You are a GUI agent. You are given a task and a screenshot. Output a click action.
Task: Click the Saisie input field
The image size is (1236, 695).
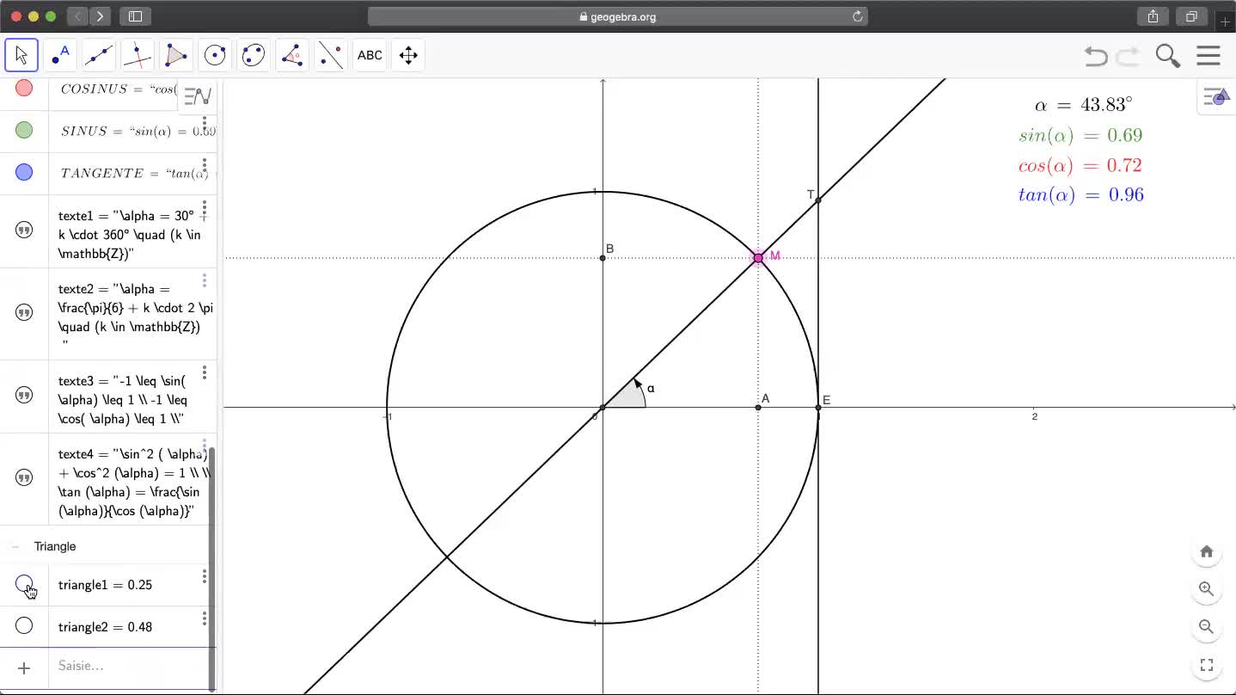pos(129,666)
